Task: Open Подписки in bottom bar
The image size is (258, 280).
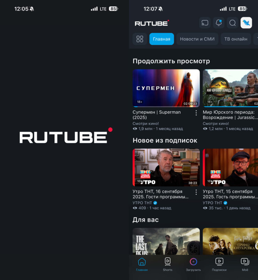Action: [x=219, y=265]
